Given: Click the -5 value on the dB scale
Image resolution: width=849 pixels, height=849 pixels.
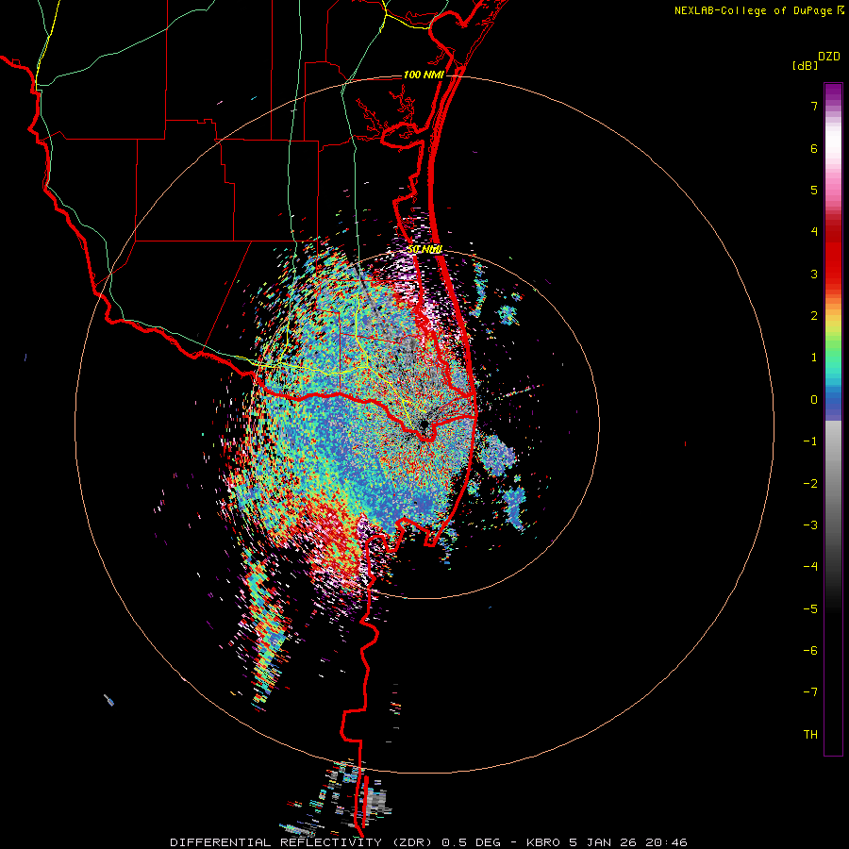Looking at the screenshot, I should pos(810,609).
